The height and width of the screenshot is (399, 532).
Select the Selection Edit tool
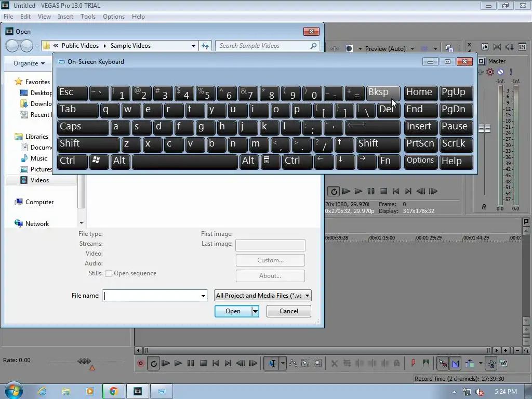click(305, 363)
